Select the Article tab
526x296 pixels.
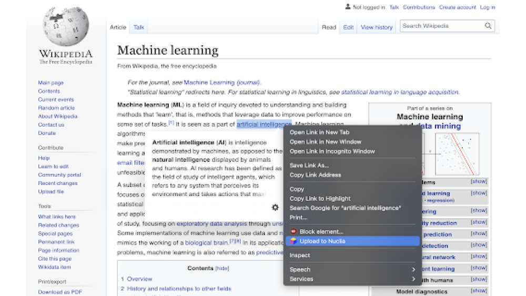pos(118,27)
